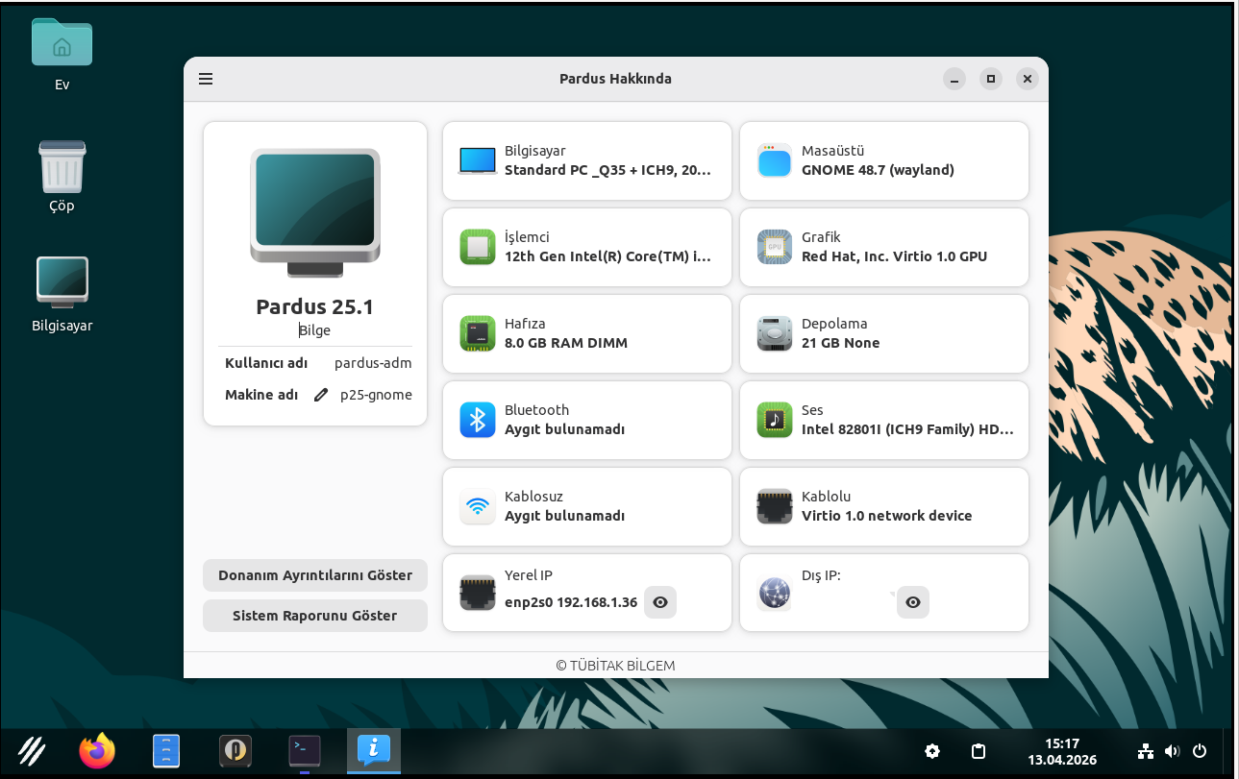Viewport: 1239px width, 779px height.
Task: Open the file manager from taskbar
Action: pos(166,750)
